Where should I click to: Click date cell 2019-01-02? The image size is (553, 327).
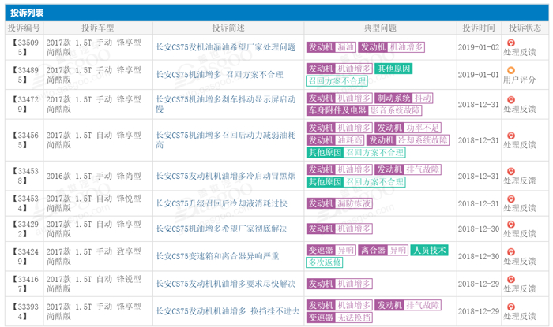(x=479, y=47)
